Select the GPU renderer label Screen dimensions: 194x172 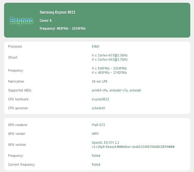pyautogui.click(x=18, y=125)
